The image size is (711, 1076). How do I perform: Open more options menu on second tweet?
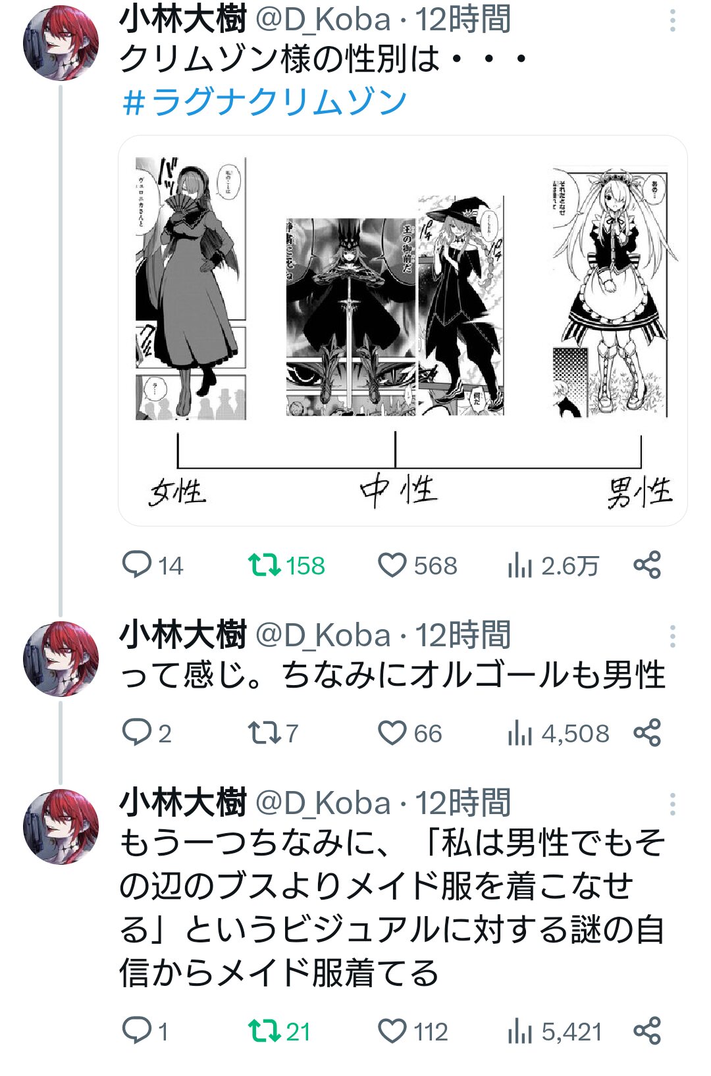click(x=672, y=636)
